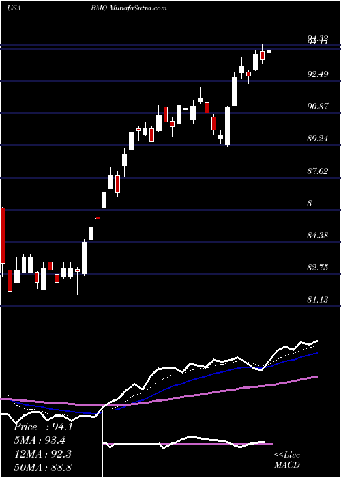The height and width of the screenshot is (478, 341).
Task: Click the 90.87 price axis label
Action: (318, 107)
